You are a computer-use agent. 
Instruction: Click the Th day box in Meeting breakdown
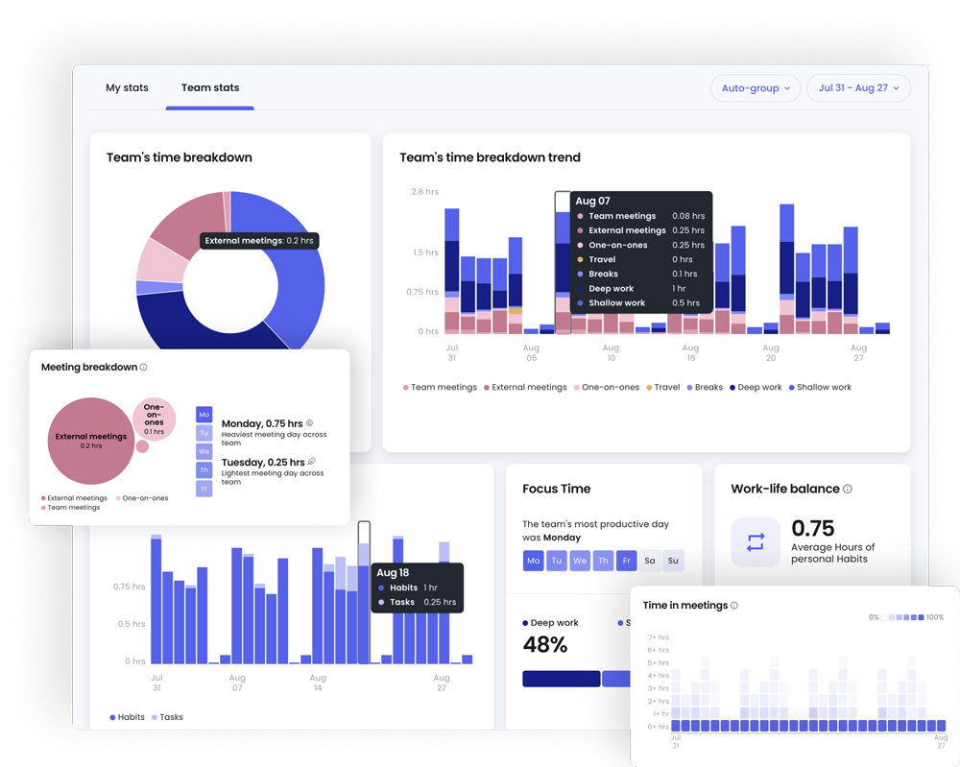pyautogui.click(x=204, y=470)
